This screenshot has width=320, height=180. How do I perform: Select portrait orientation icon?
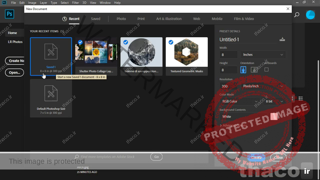[243, 69]
